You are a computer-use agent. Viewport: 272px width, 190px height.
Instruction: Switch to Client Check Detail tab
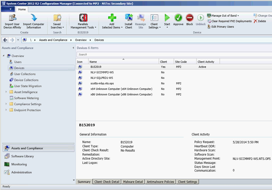click(x=107, y=182)
